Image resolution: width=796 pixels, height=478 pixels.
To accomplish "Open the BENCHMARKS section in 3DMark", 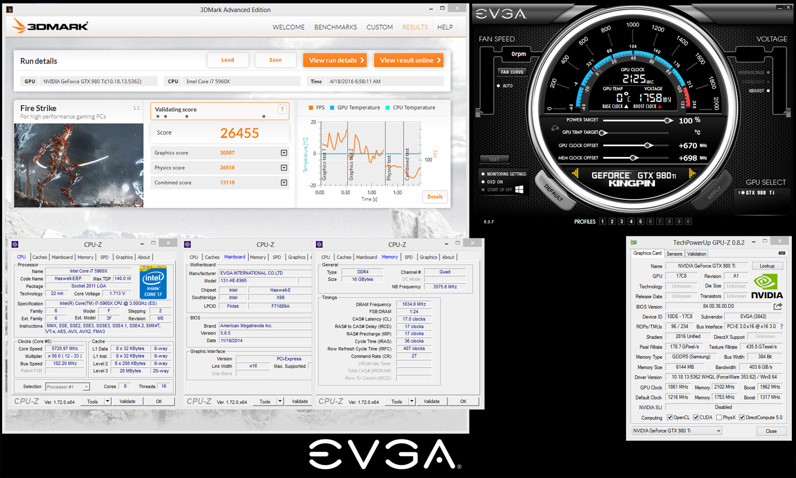I will point(335,27).
